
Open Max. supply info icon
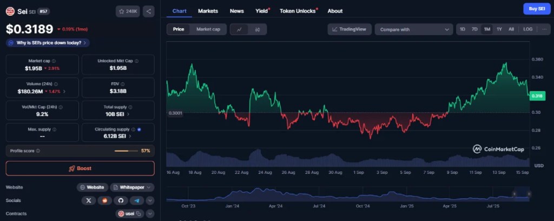tap(54, 129)
